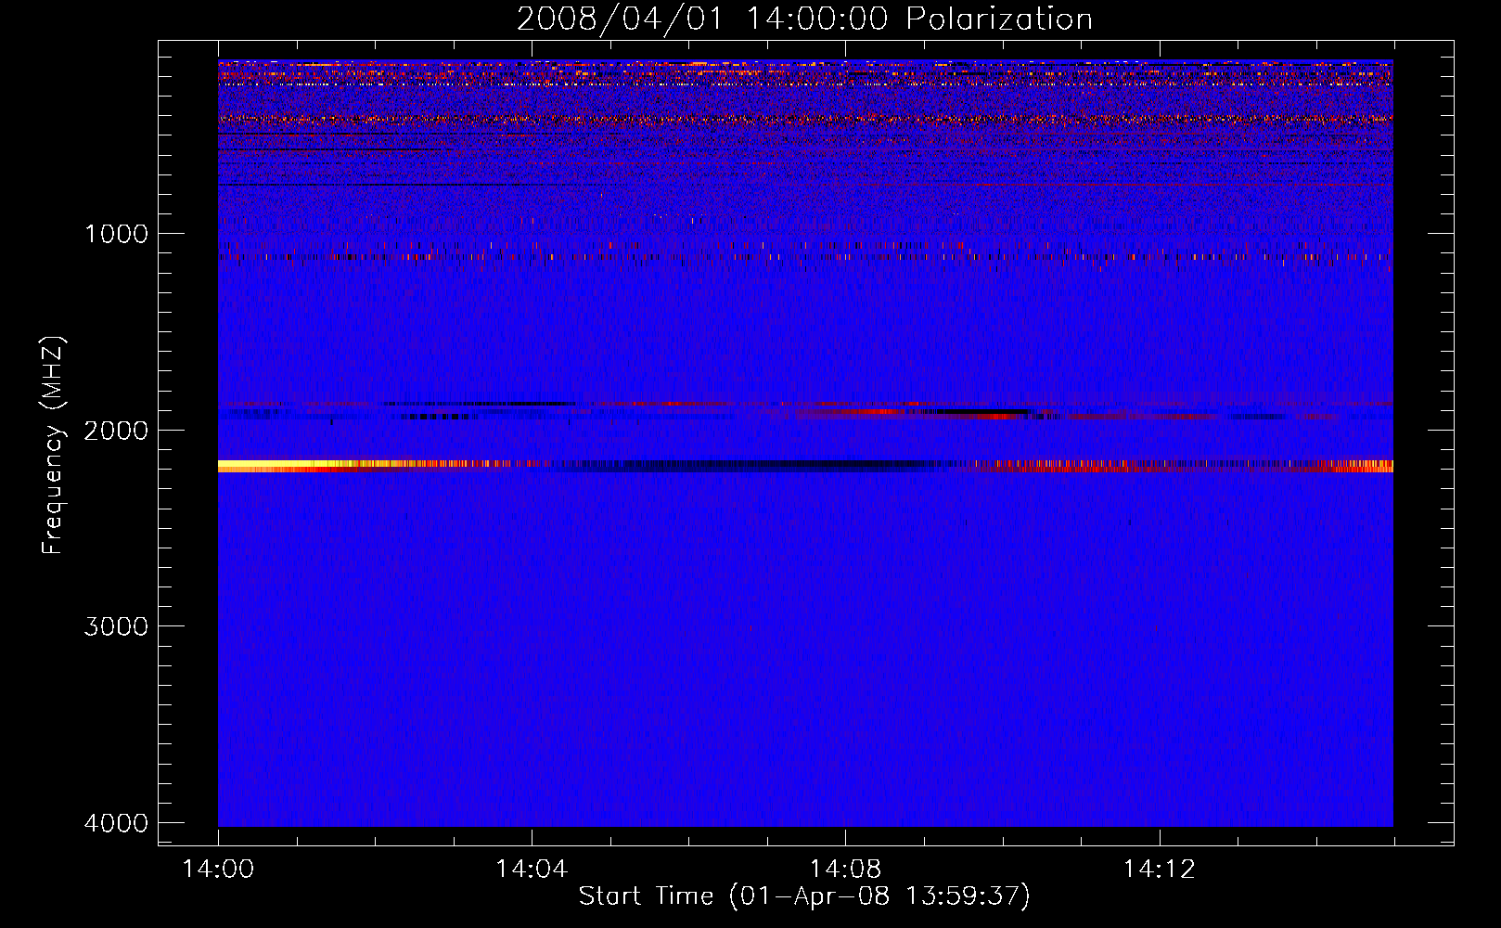Click the 'Frequency (MHZ)' axis label
Image resolution: width=1501 pixels, height=928 pixels.
53,445
